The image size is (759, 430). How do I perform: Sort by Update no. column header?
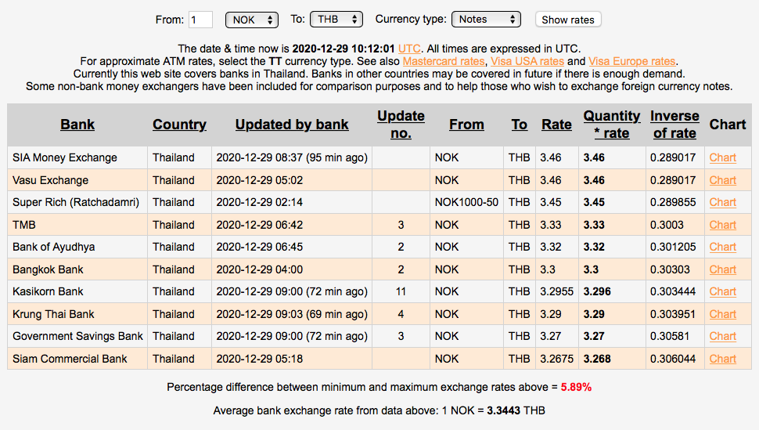pos(401,125)
